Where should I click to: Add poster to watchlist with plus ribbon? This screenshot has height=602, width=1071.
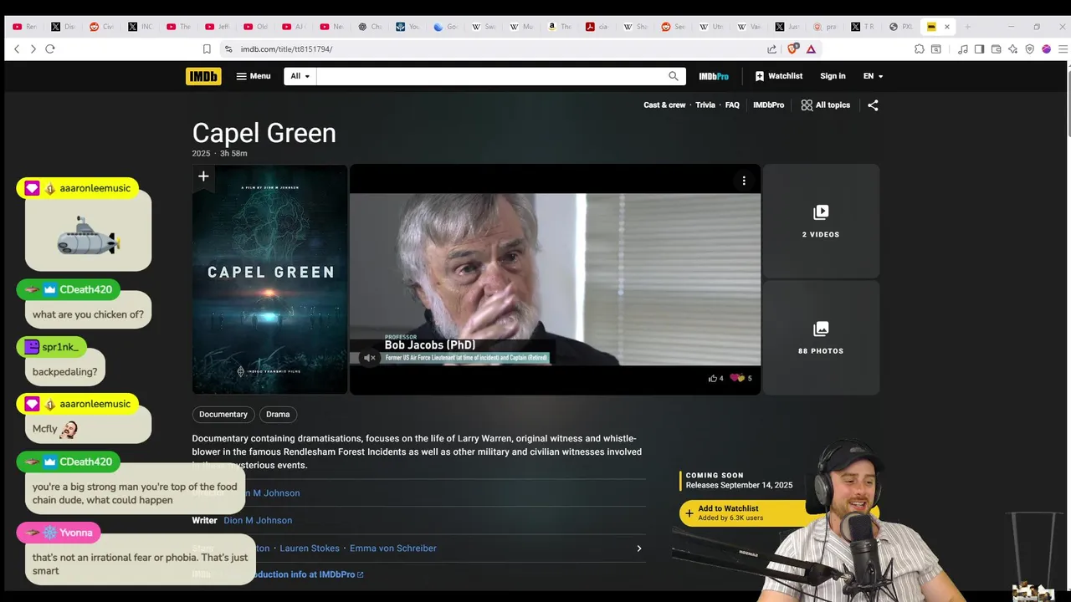[203, 176]
